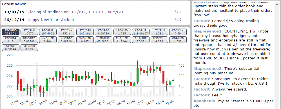This screenshot has height=109, width=281.
Task: Switch to BTC/EUR pair
Action: tap(48, 32)
